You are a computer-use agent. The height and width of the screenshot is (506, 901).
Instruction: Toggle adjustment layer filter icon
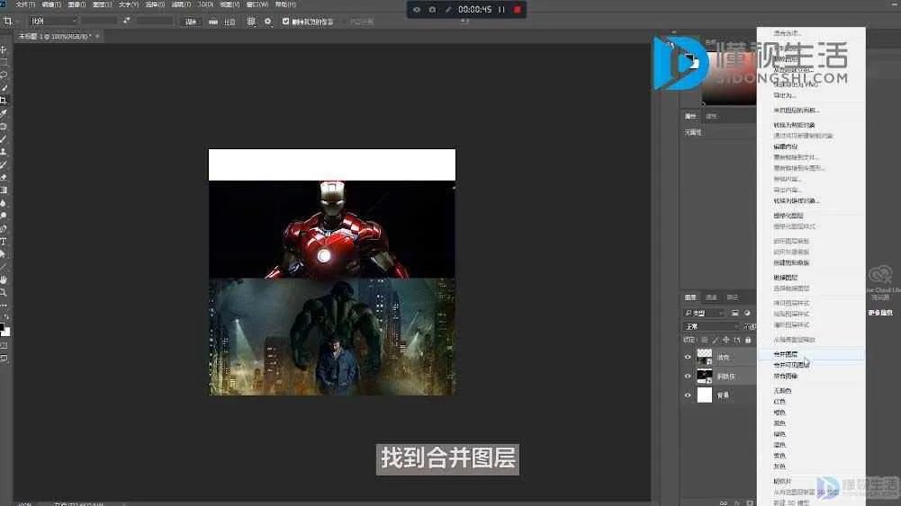click(747, 314)
